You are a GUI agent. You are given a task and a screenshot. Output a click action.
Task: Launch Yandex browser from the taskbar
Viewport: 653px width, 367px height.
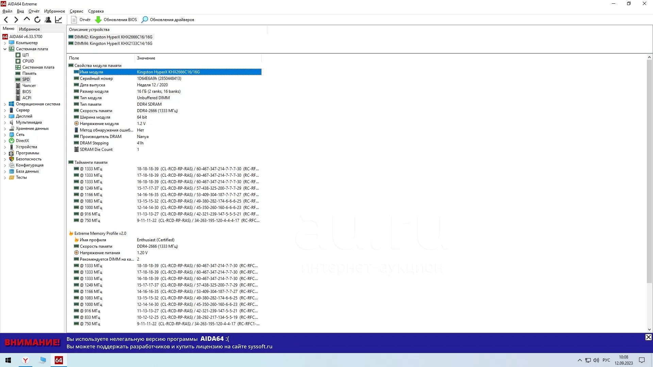(25, 360)
